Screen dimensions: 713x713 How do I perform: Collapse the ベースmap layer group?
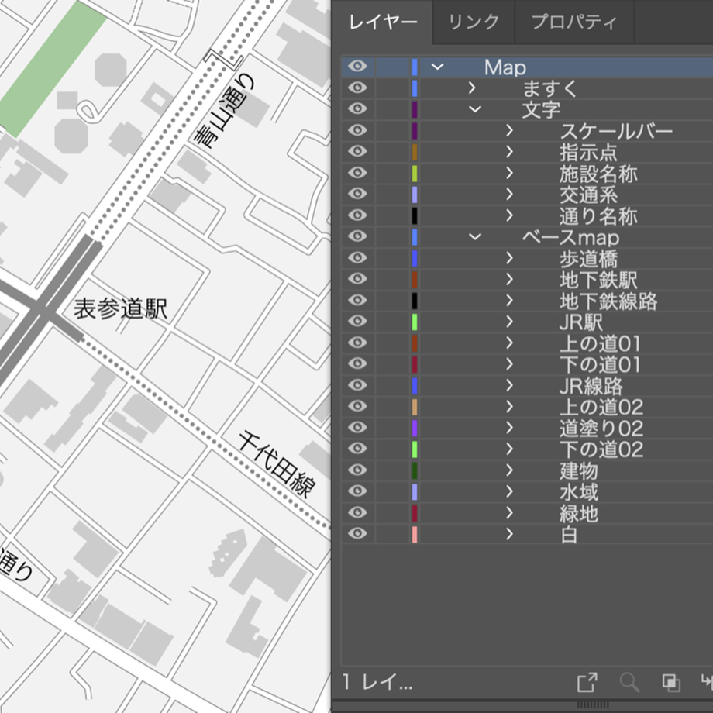pyautogui.click(x=475, y=237)
